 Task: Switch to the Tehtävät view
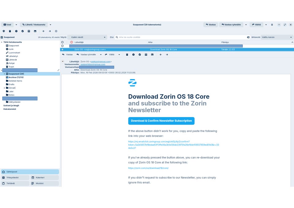[15, 183]
